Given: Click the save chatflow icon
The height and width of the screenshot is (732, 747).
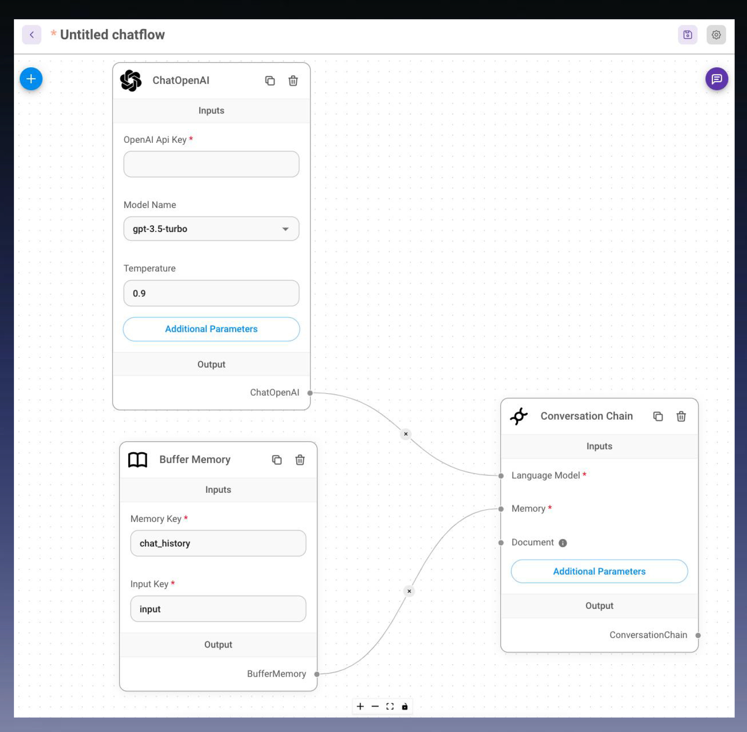Looking at the screenshot, I should [687, 35].
